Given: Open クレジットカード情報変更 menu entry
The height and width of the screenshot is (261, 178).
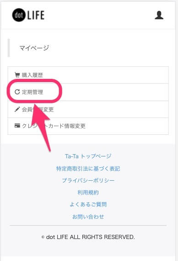Looking at the screenshot, I should click(x=88, y=126).
